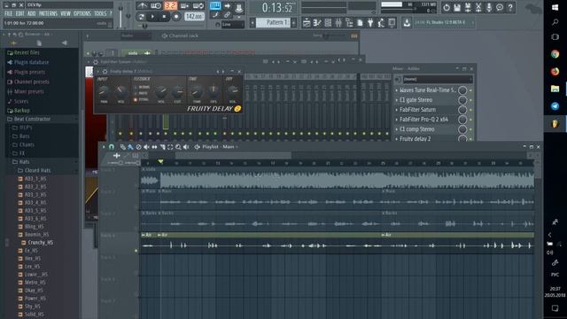Viewport: 567px width, 319px height.
Task: Open the plugin picker plug icon
Action: 370,23
